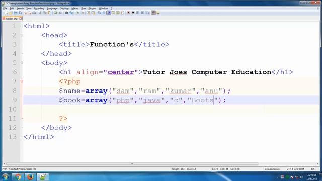Click the Save All toolbar icon

click(x=20, y=13)
